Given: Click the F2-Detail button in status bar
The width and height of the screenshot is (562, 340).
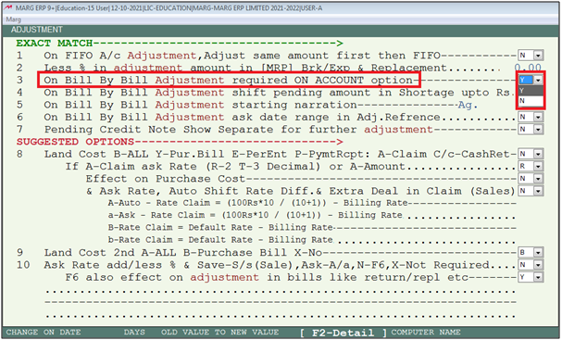Looking at the screenshot, I should [x=343, y=333].
